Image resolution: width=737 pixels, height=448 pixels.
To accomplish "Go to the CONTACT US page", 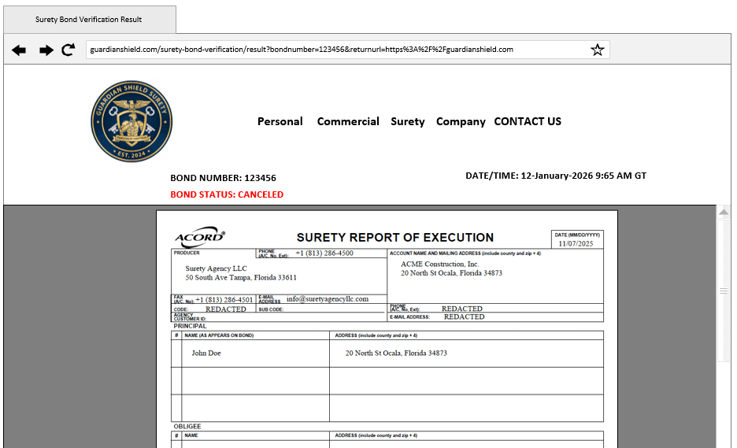I will point(528,121).
